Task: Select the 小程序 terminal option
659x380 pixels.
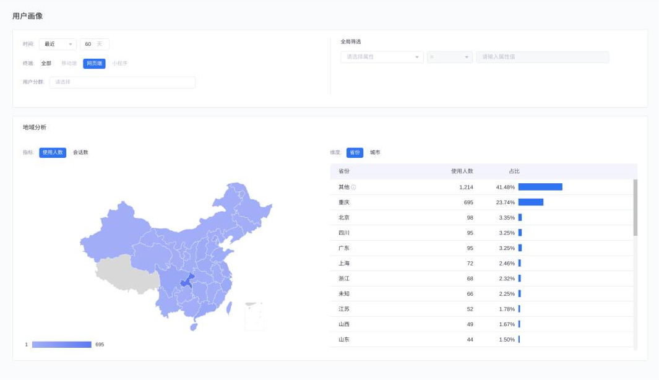Action: pos(119,64)
